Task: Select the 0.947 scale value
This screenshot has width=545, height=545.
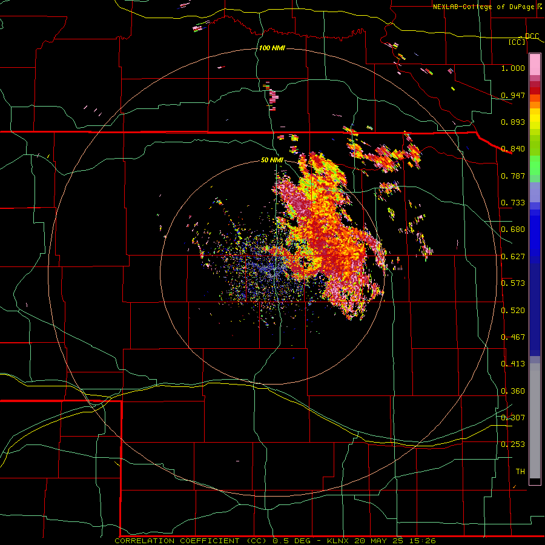Action: (x=513, y=95)
